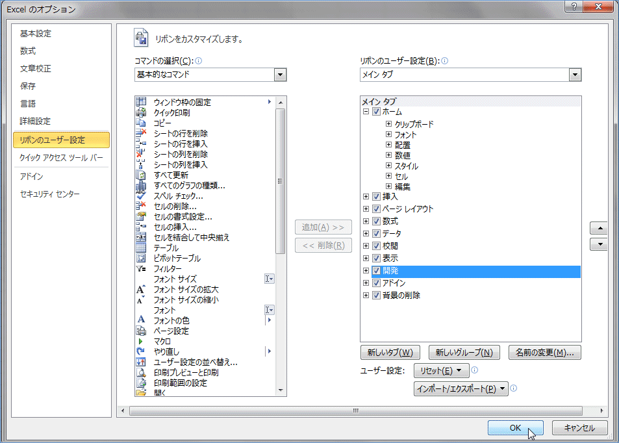Select the クイック印刷 printer icon
Screen dimensions: 619x443
coord(141,112)
